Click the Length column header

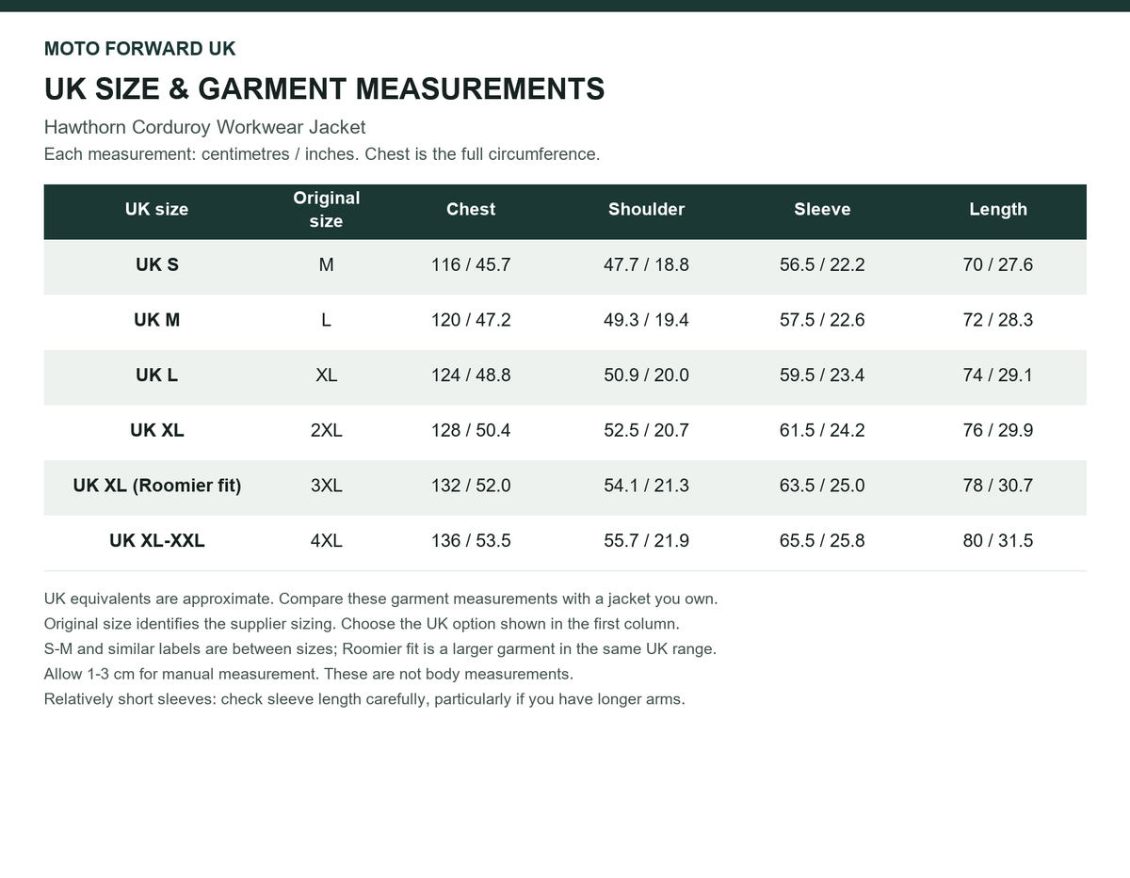pyautogui.click(x=998, y=209)
